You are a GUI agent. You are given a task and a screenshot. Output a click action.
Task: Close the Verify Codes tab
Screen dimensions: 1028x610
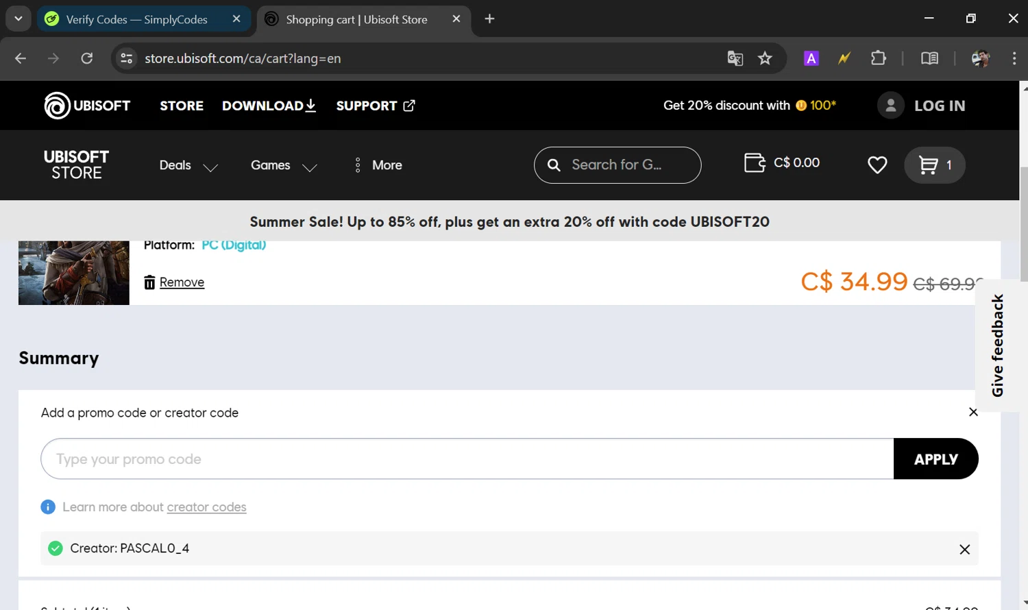(236, 19)
